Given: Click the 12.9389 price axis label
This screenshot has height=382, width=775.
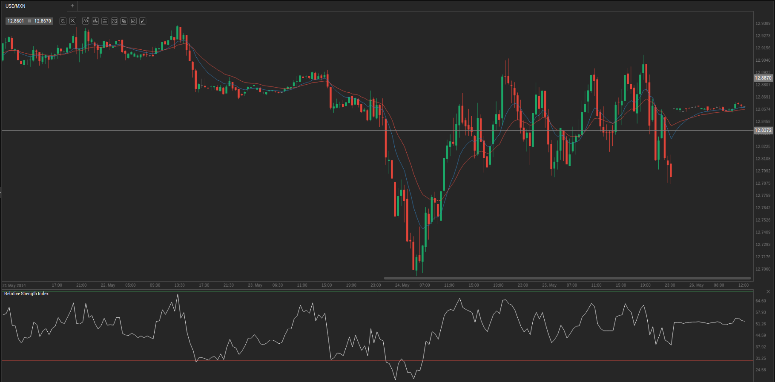Looking at the screenshot, I should pos(763,23).
